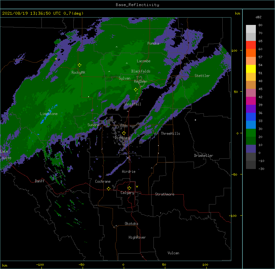Image resolution: width=275 pixels, height=269 pixels.
Task: Click the Stettler city label
Action: tap(202, 76)
